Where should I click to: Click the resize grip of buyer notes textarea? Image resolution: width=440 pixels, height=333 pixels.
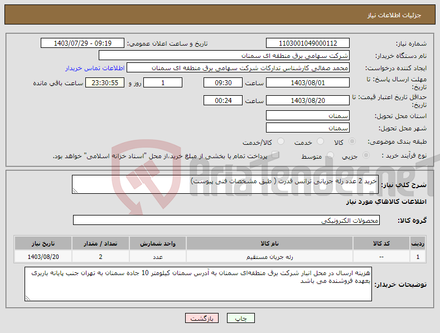tap(27, 298)
